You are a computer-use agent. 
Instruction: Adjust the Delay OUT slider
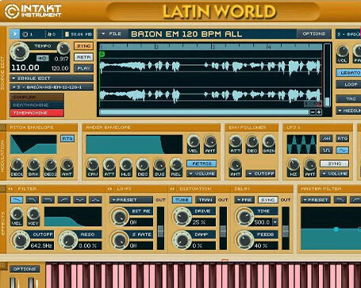click(x=286, y=231)
